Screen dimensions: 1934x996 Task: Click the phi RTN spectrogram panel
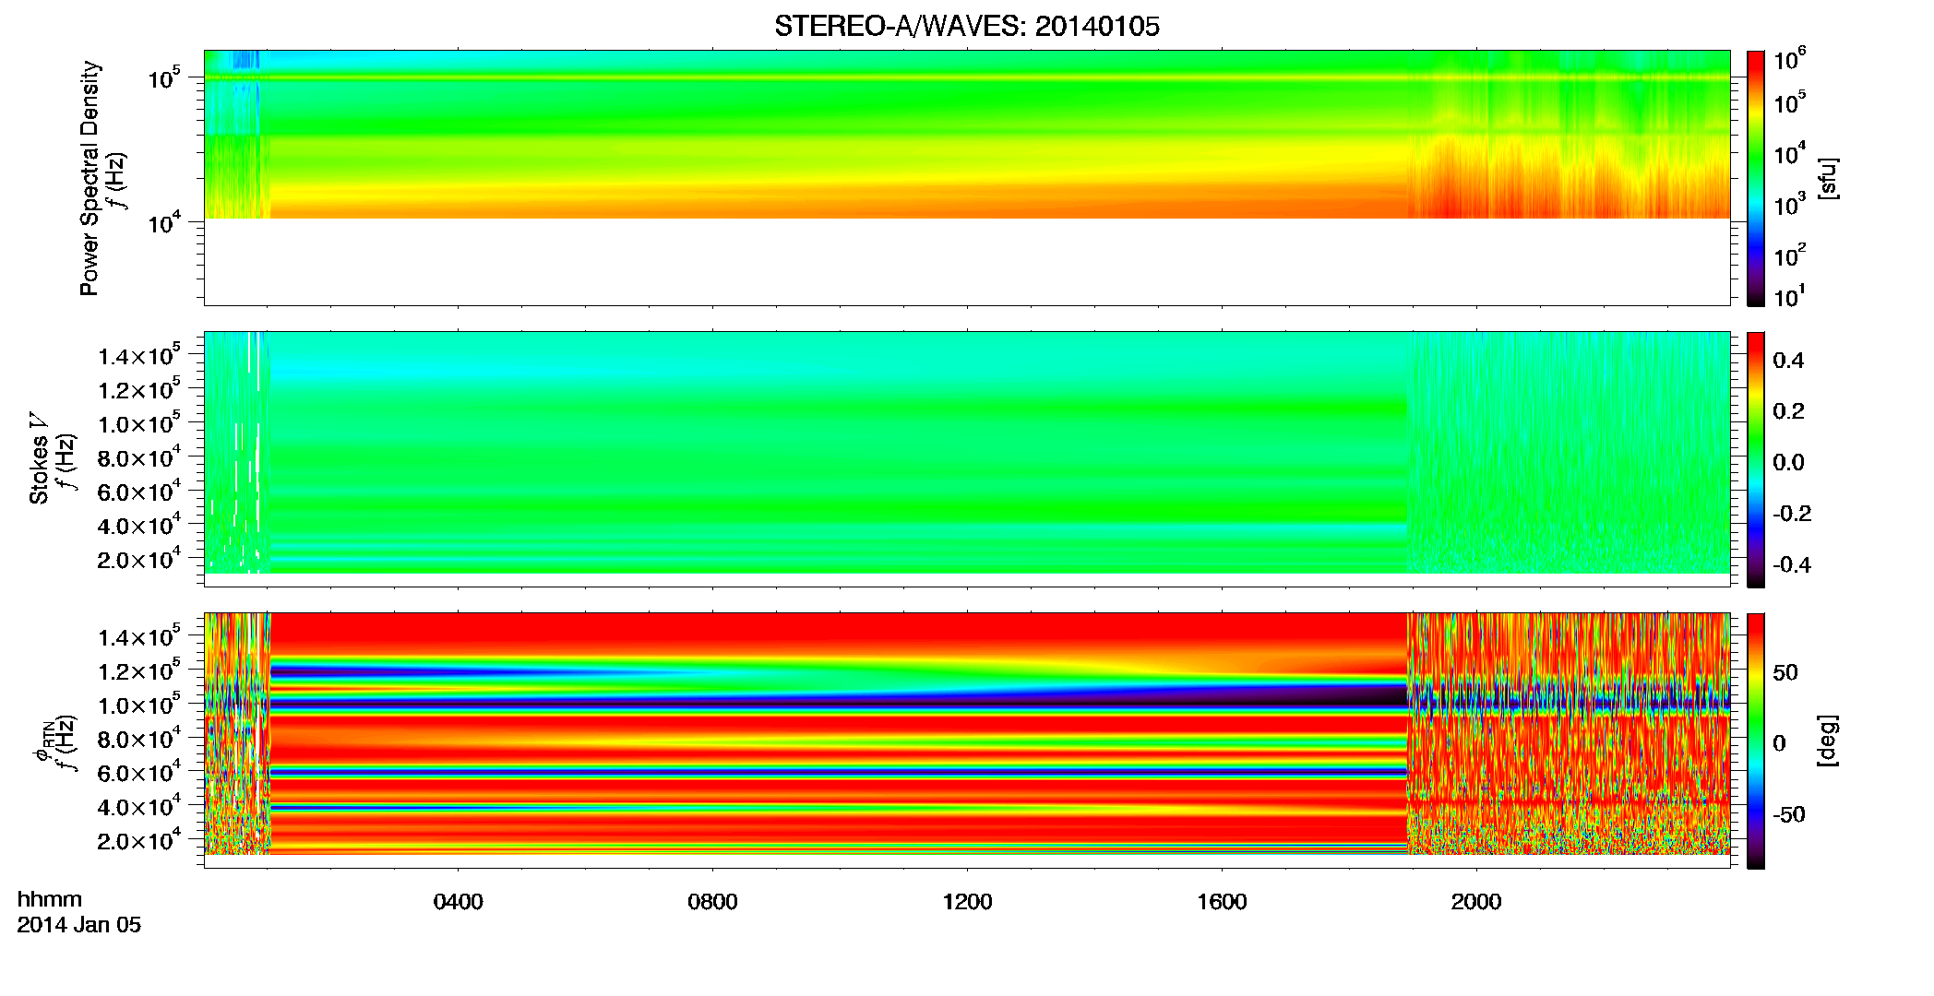[x=967, y=741]
